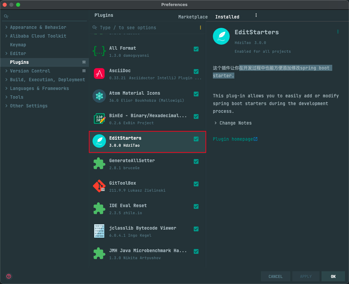
Task: Focus the settings search box
Action: pyautogui.click(x=45, y=16)
